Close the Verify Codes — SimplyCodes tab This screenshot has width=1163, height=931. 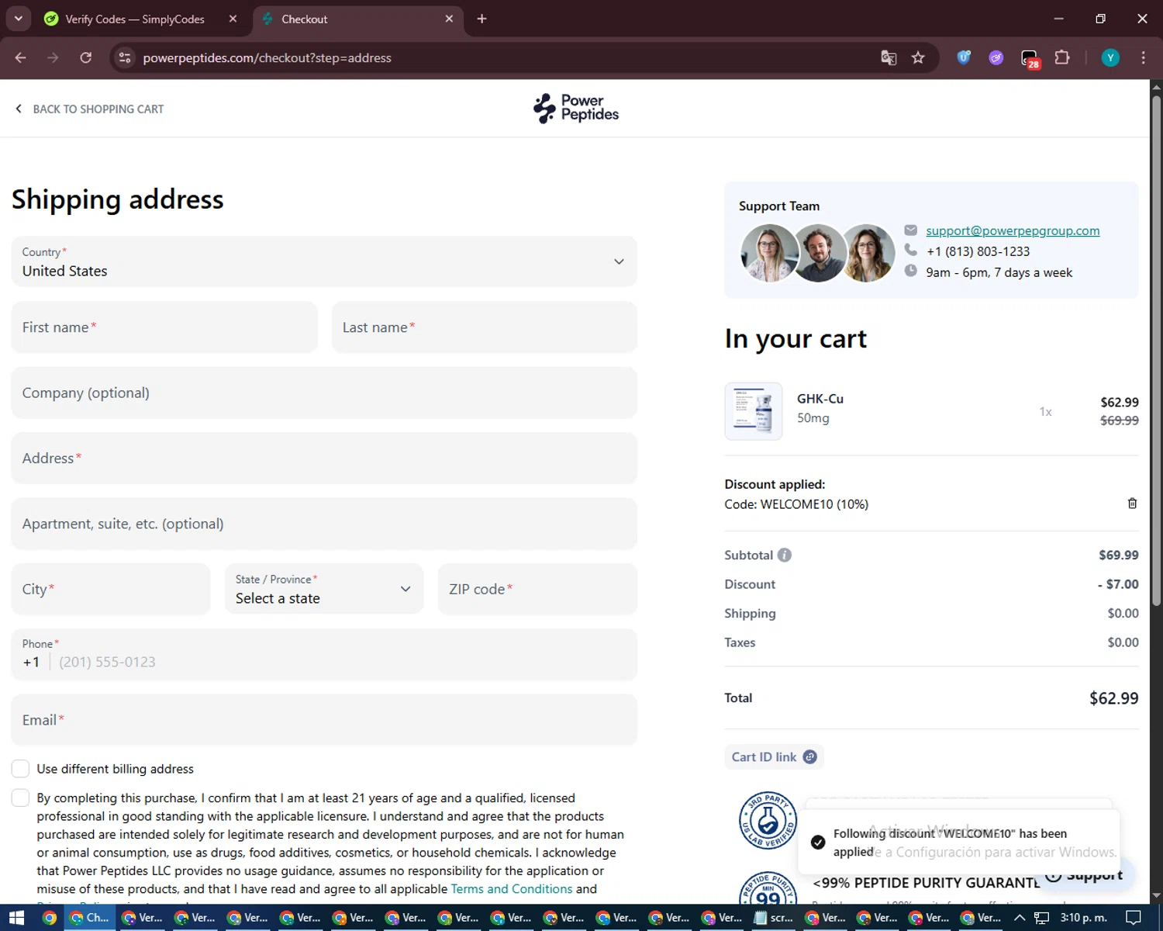[x=233, y=19]
